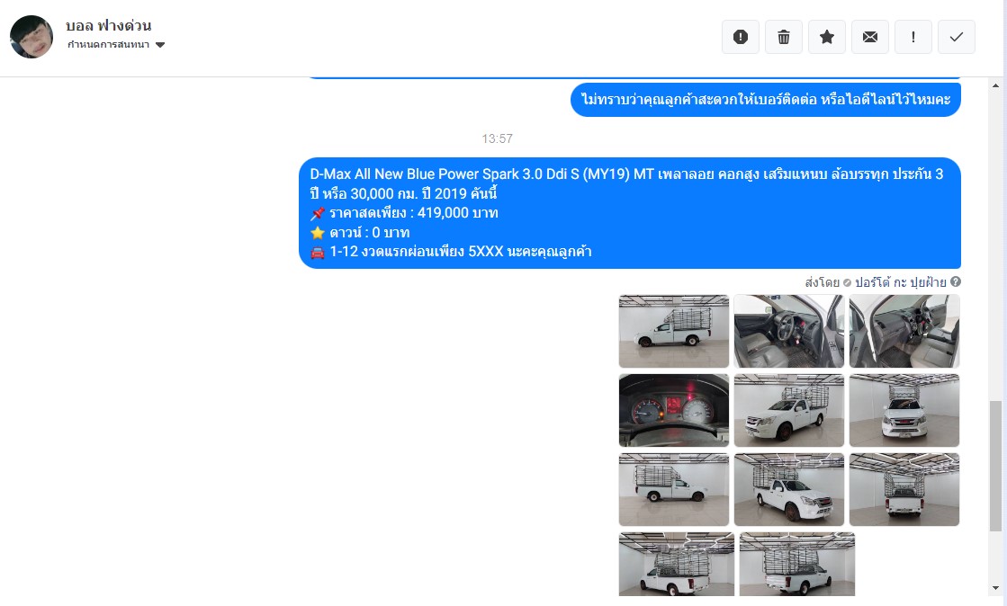Viewport: 1007px width, 606px height.
Task: Open the dashboard gauge cluster photo
Action: [674, 410]
